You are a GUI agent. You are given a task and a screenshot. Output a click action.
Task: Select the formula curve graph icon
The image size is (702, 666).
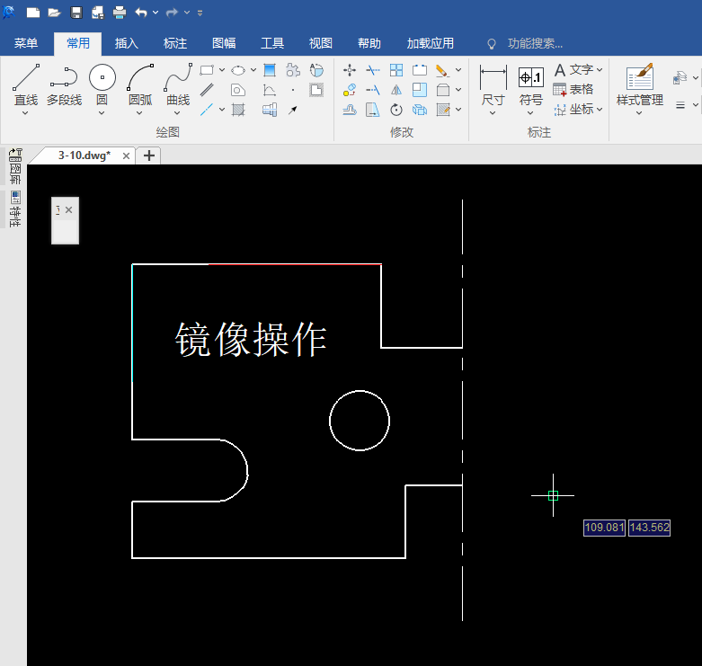point(270,90)
